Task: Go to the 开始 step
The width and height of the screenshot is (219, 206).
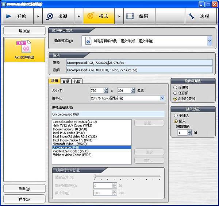Action: tap(18, 16)
